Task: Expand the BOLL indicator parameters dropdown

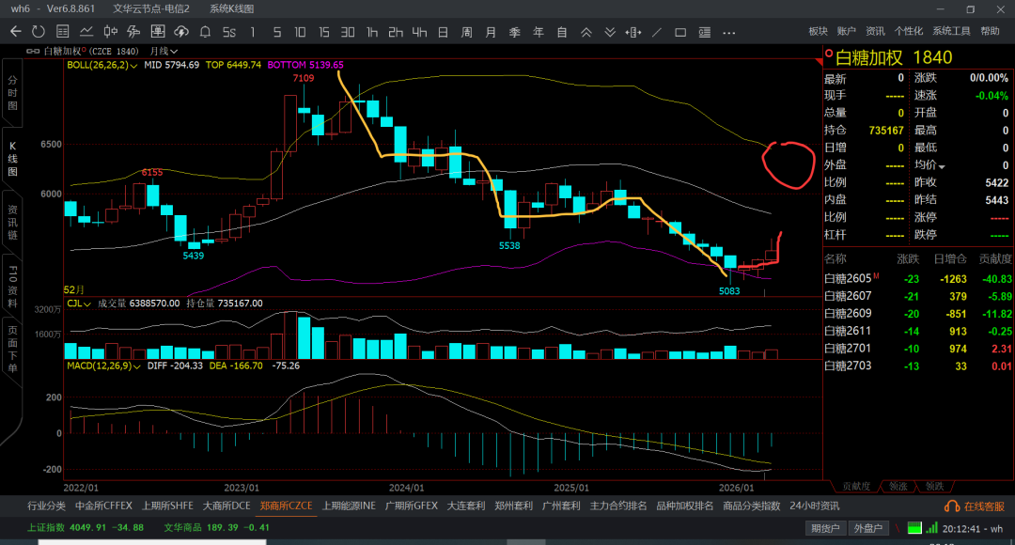Action: pos(135,66)
